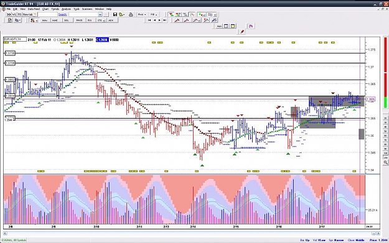Select the red-dot line drawing tool
Screen dimensions: 389x243
click(x=206, y=21)
